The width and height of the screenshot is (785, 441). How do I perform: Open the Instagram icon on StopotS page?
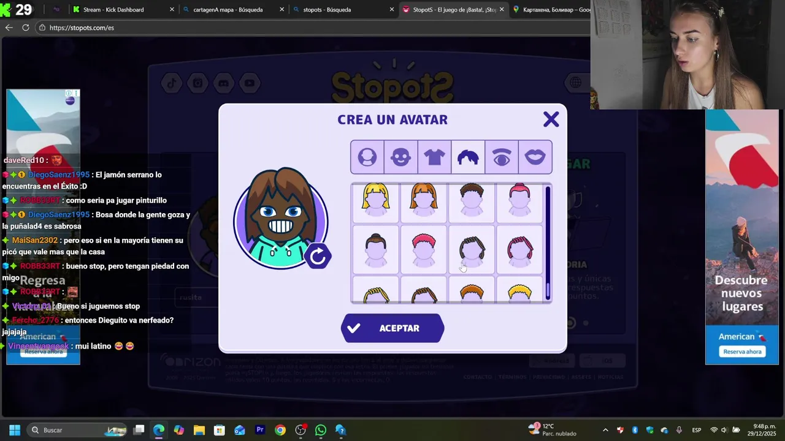(x=197, y=83)
